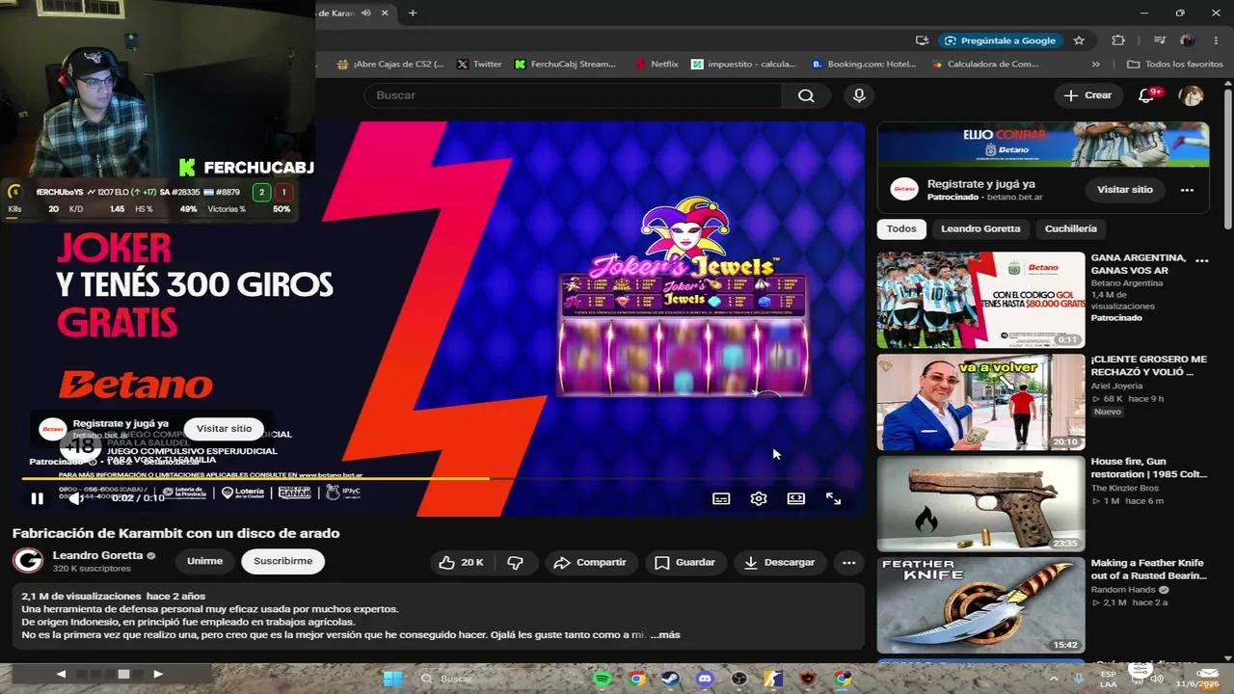Open the Booking.com bookmark
1234x694 pixels.
(863, 65)
